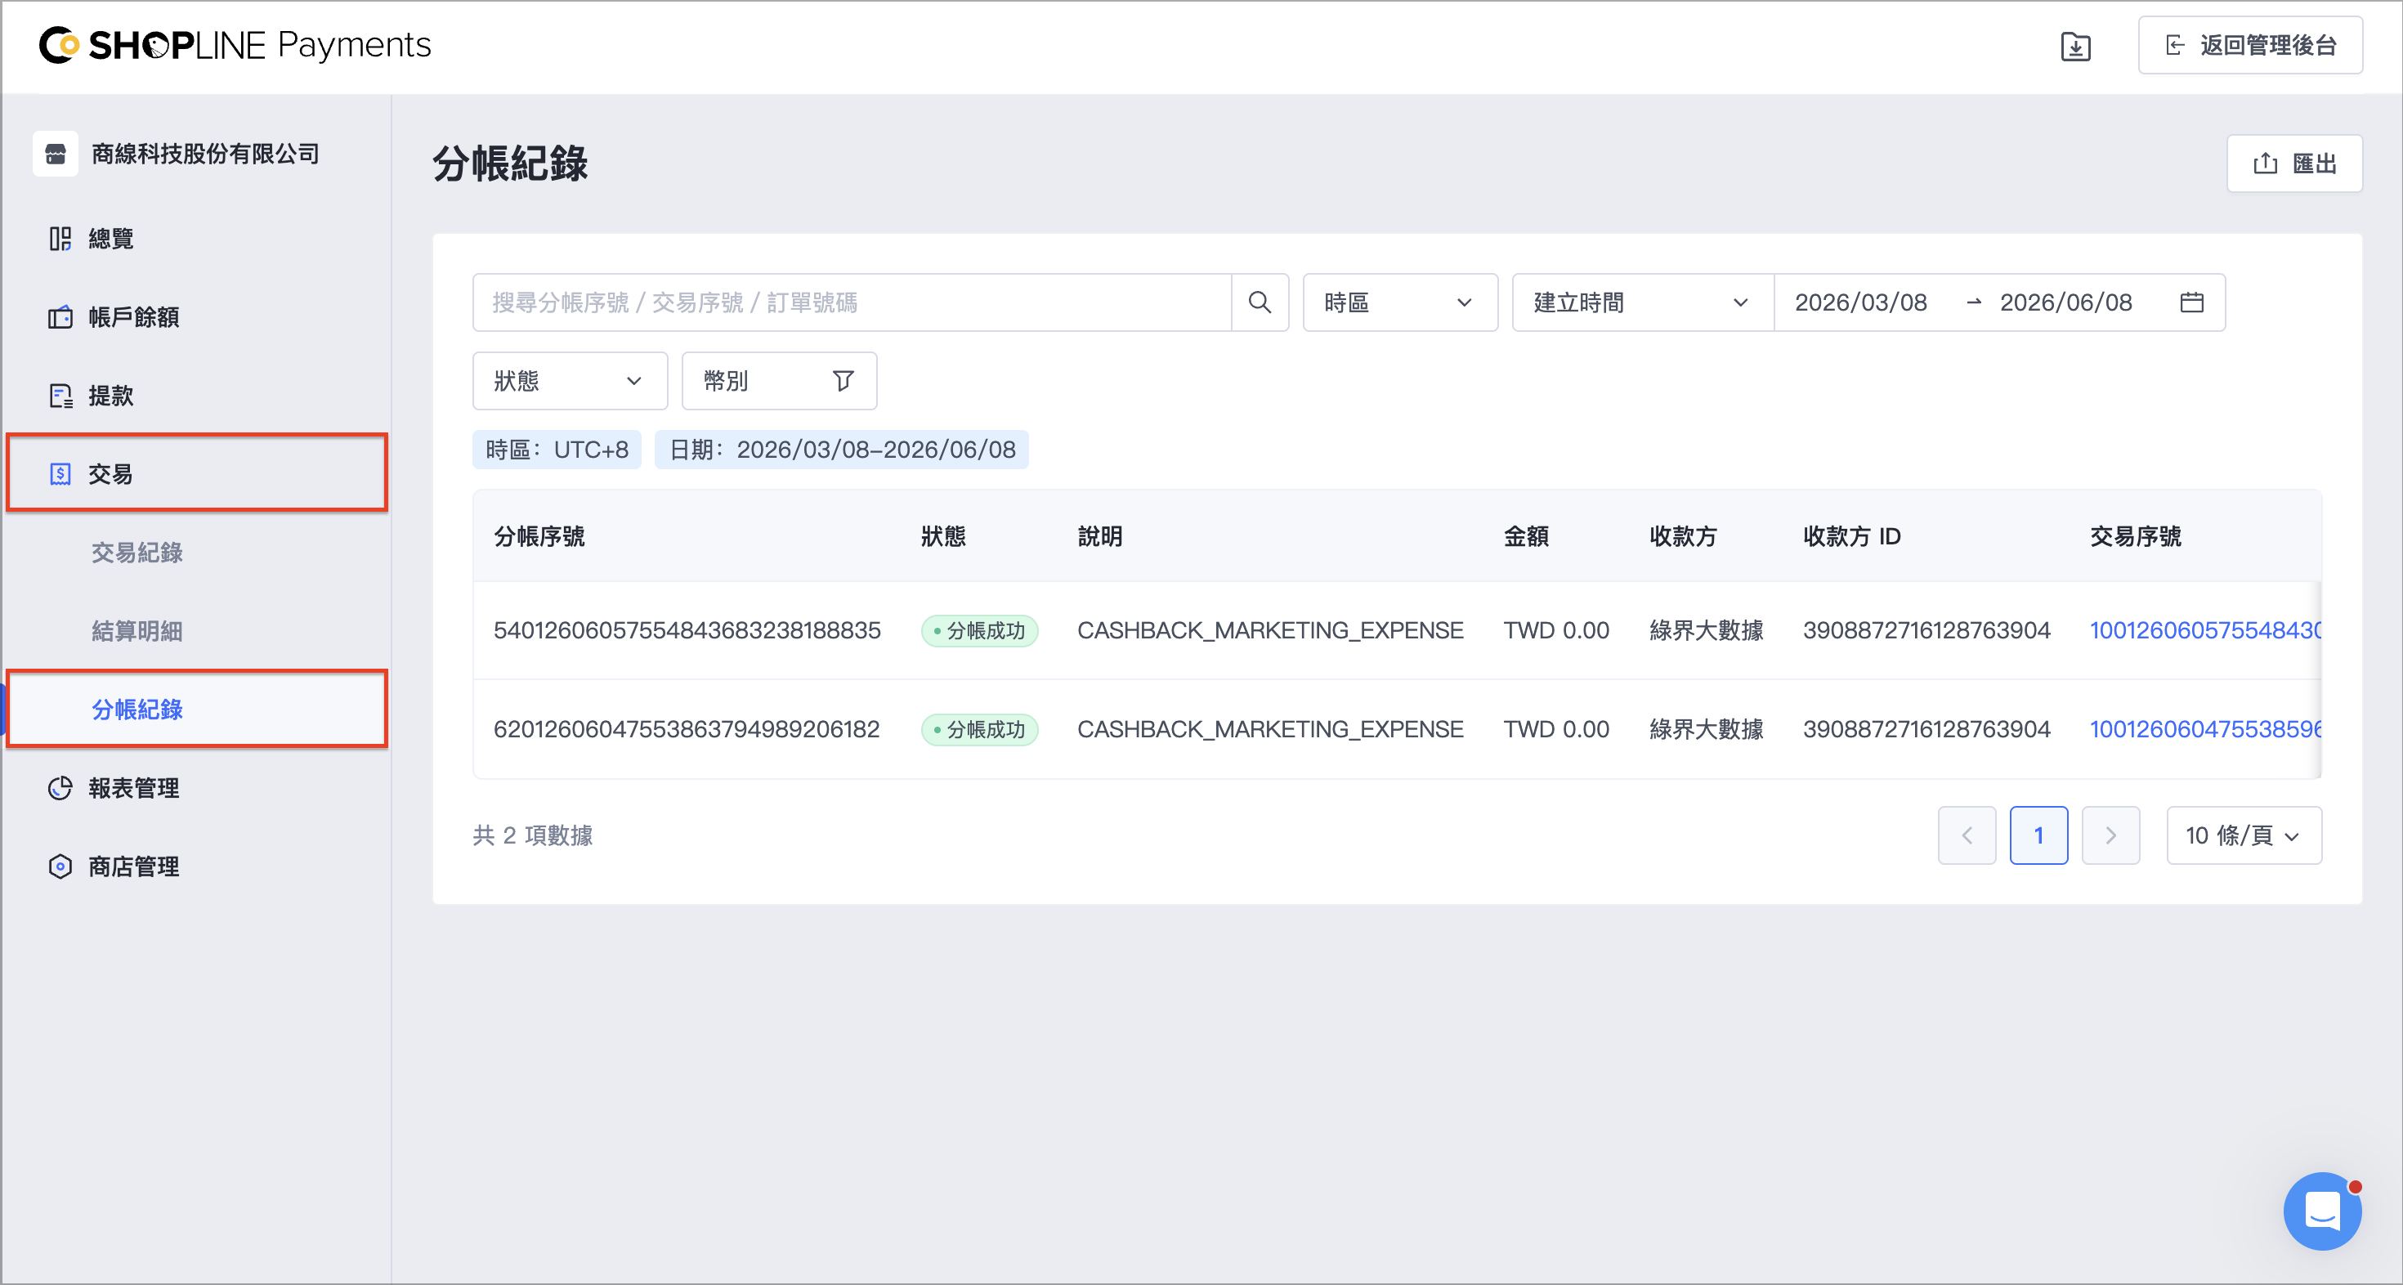
Task: Click the store icon beside 商線科技股份有限公司
Action: click(55, 154)
